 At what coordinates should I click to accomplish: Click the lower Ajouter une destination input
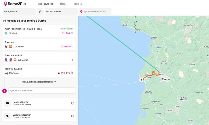42,91
